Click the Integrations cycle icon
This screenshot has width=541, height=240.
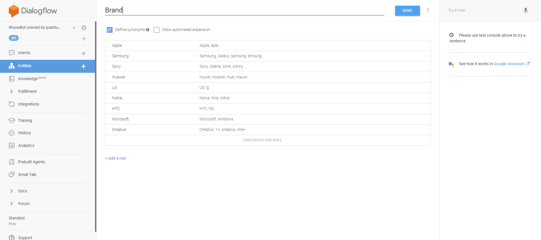pos(12,104)
